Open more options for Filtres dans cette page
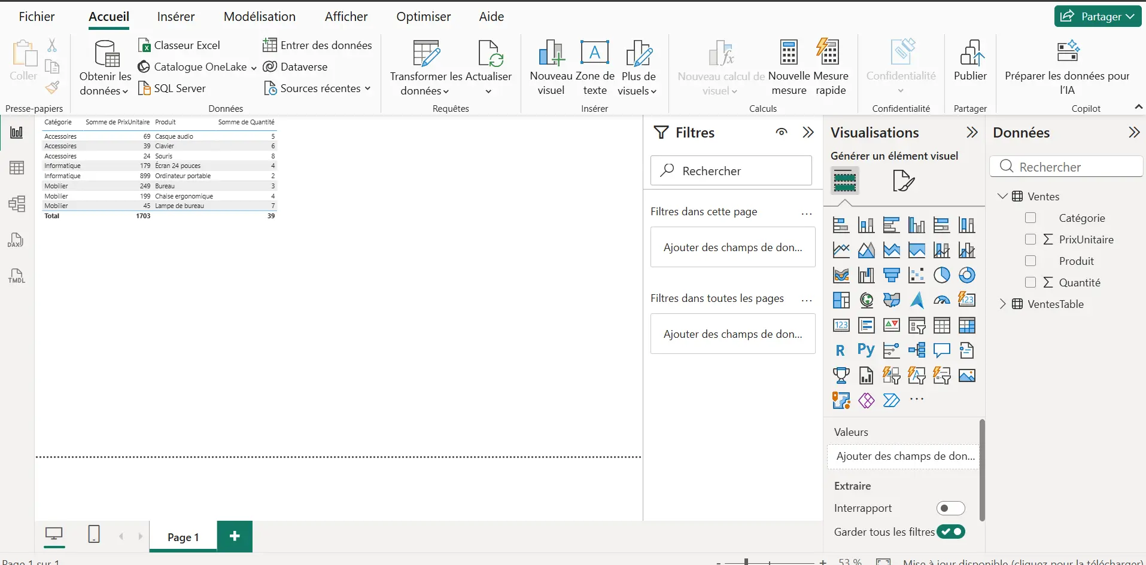This screenshot has width=1146, height=565. 807,212
